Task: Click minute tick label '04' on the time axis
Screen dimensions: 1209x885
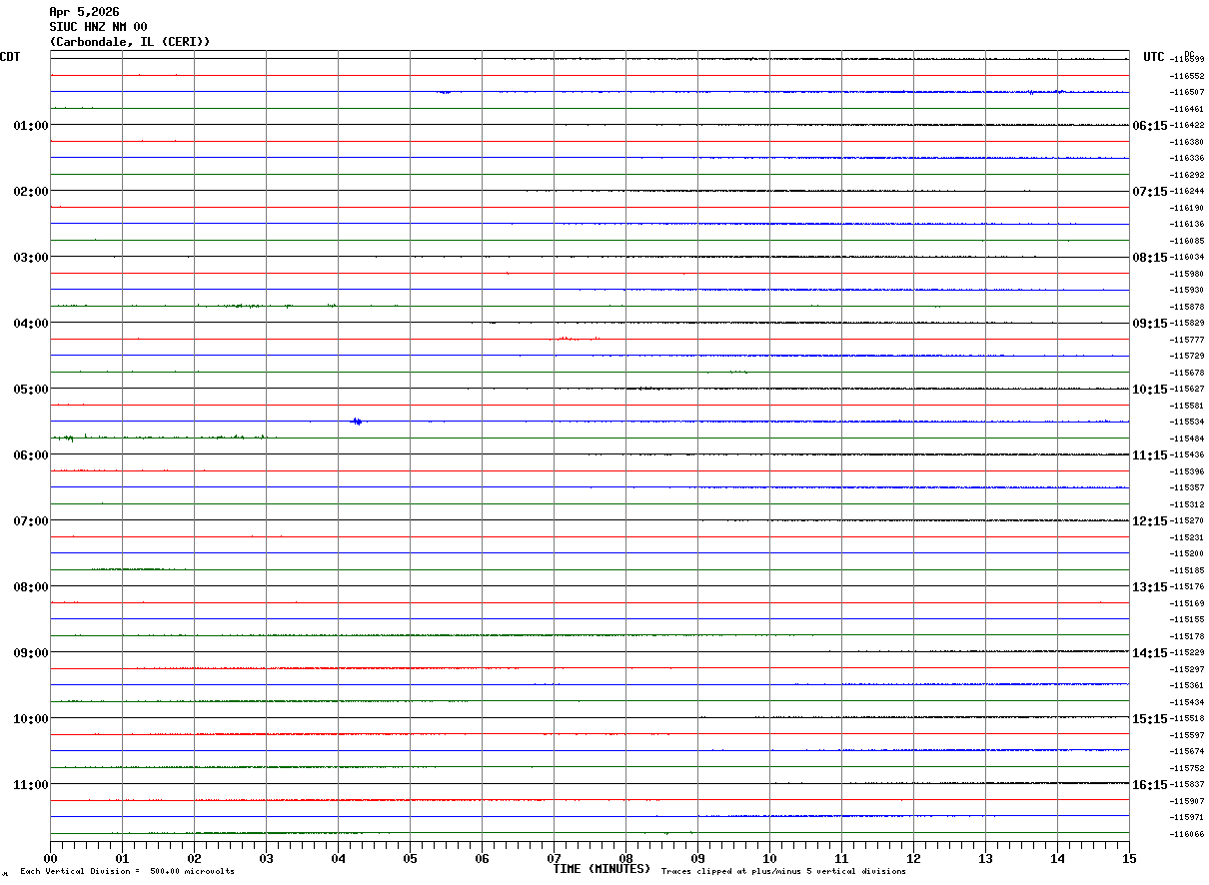Action: tap(338, 858)
